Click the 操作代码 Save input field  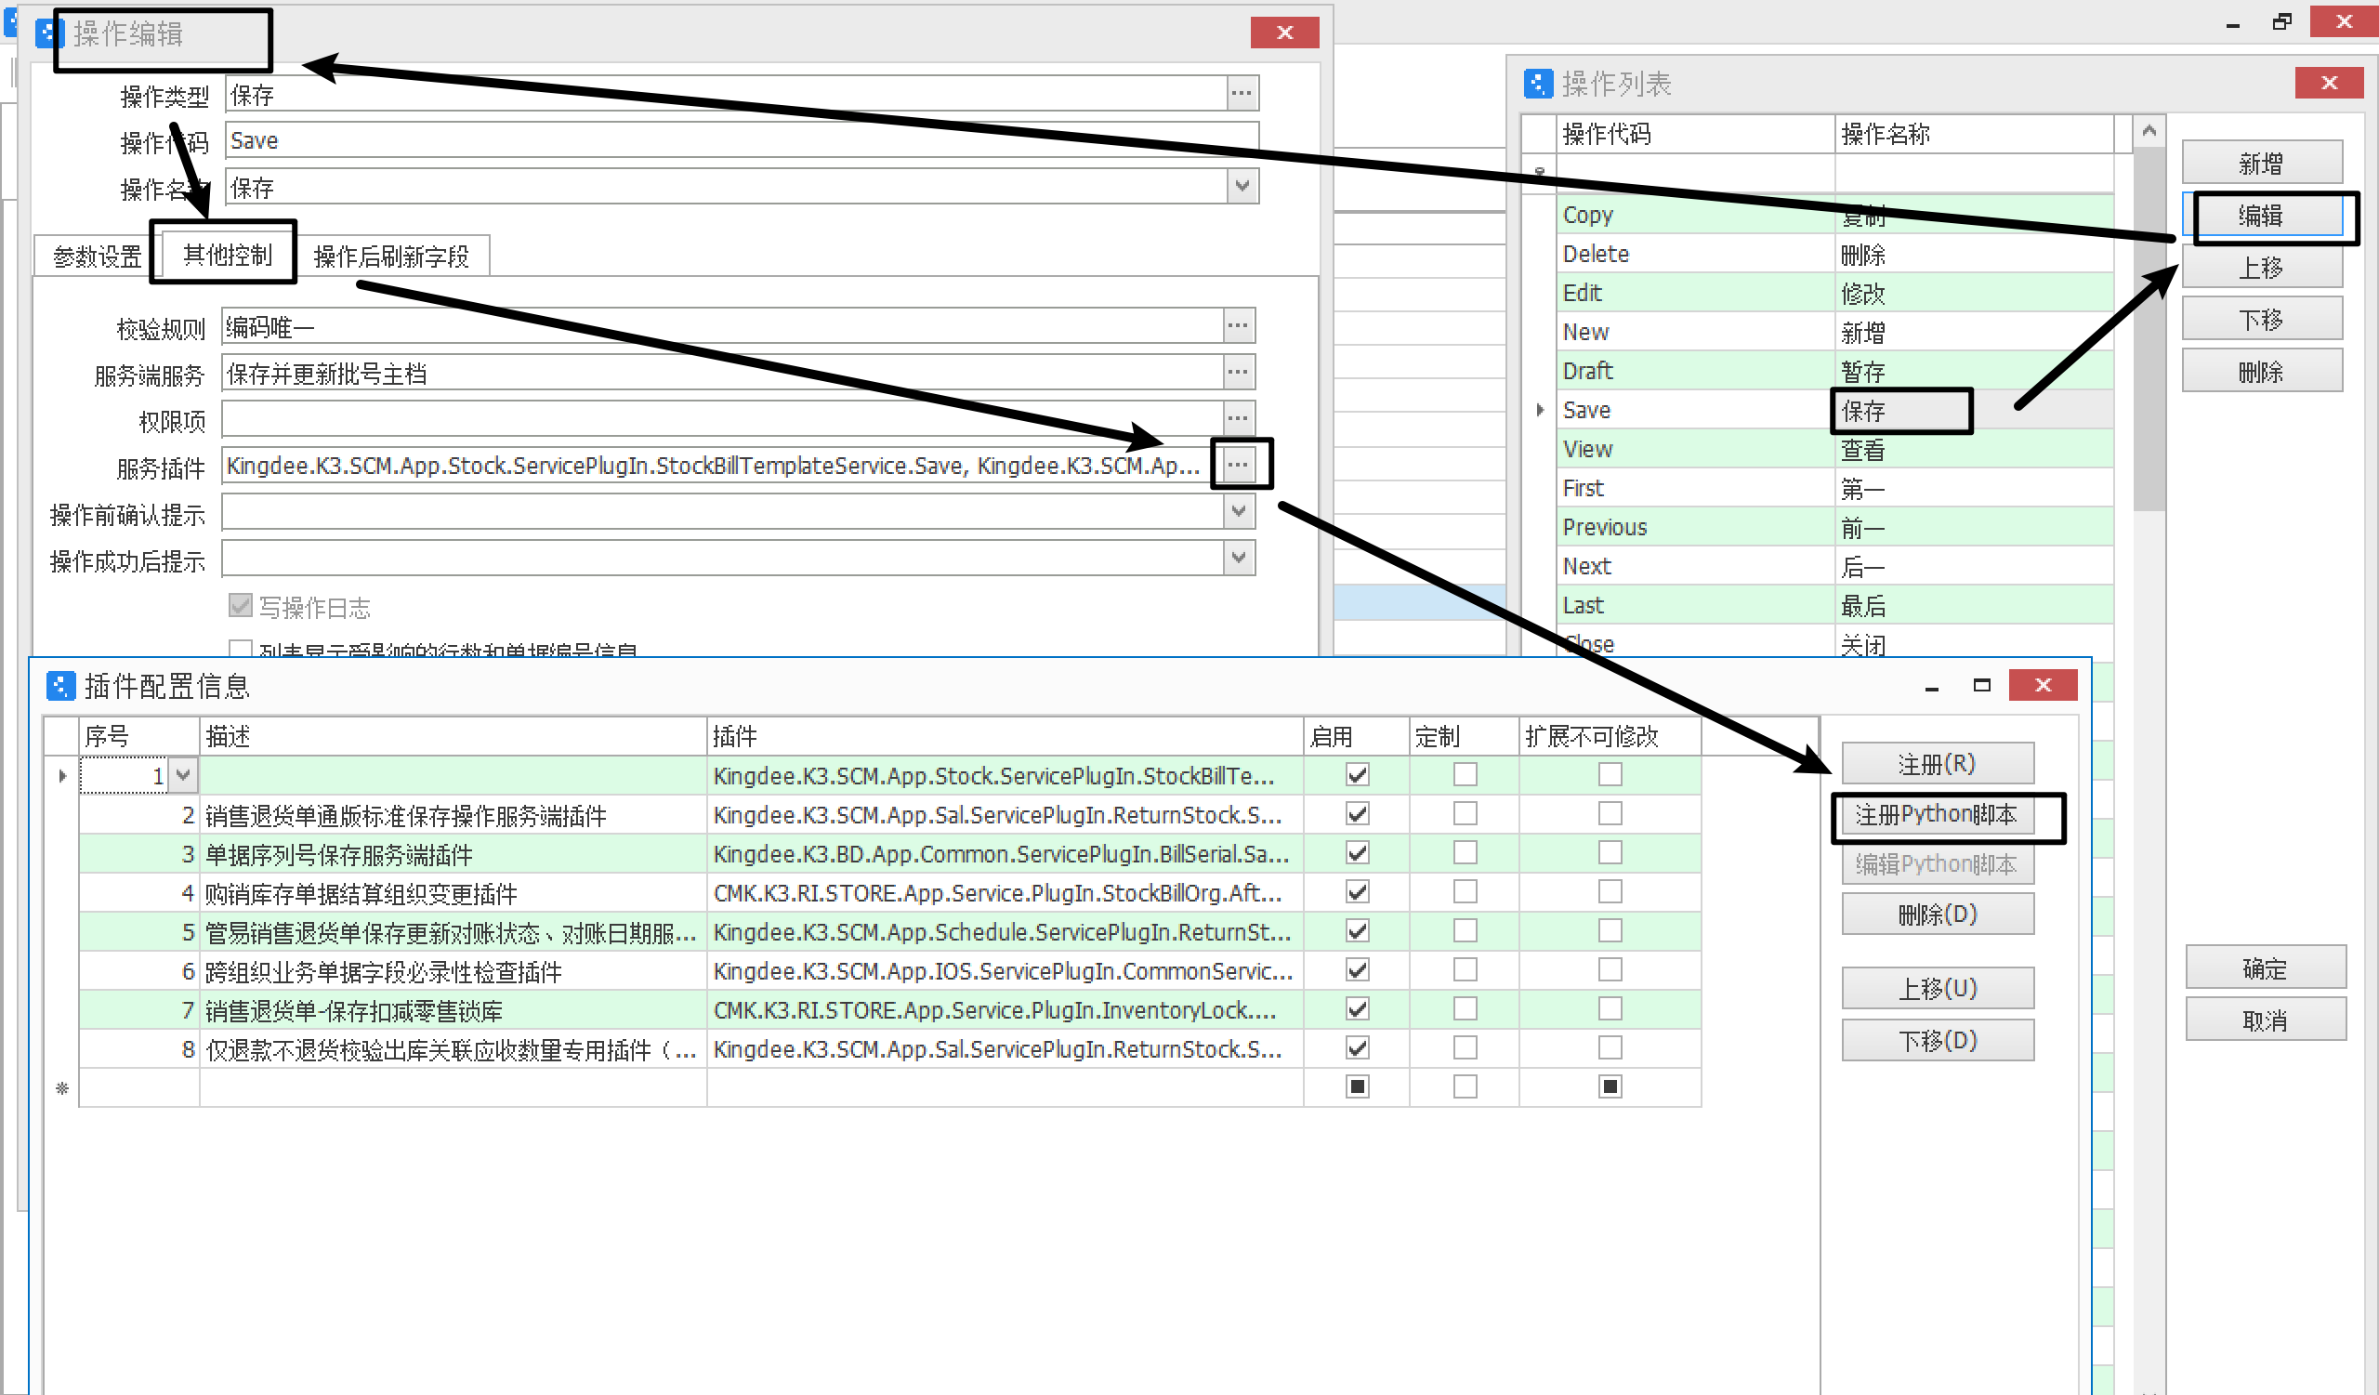[x=742, y=140]
